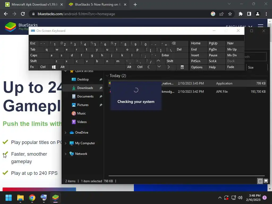This screenshot has width=272, height=204.
Task: Show hidden system tray icons chevron
Action: pyautogui.click(x=220, y=198)
